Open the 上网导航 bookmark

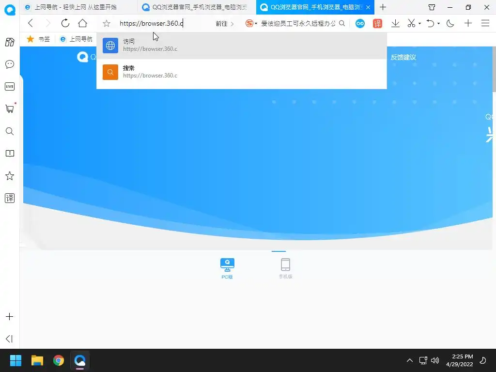tap(76, 39)
